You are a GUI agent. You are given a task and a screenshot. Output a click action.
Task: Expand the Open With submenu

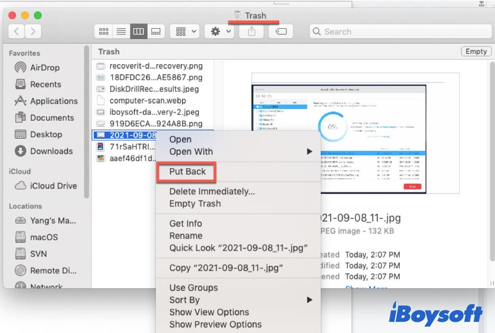point(238,152)
